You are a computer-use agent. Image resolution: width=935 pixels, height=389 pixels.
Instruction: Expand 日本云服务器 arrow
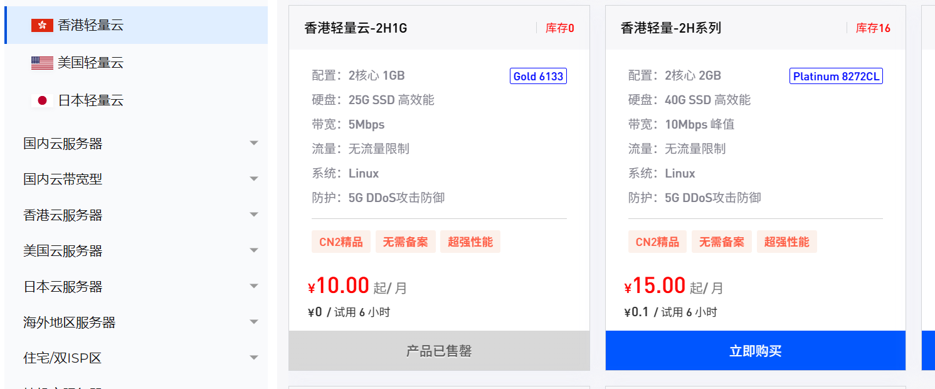pyautogui.click(x=254, y=286)
